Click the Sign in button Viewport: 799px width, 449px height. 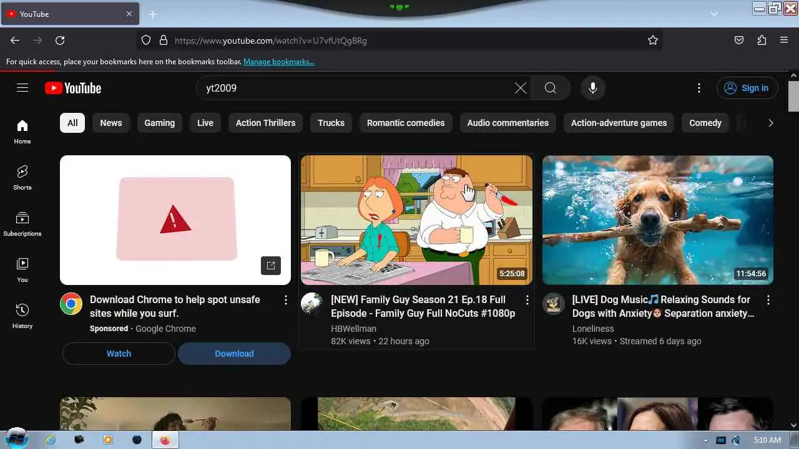[x=747, y=88]
